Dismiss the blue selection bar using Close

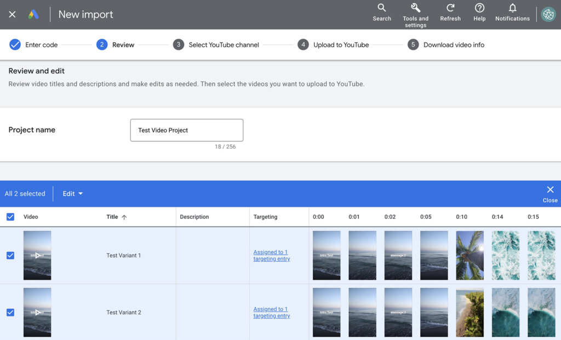550,193
